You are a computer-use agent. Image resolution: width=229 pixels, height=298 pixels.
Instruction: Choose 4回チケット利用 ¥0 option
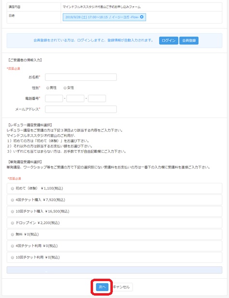[x=114, y=246]
